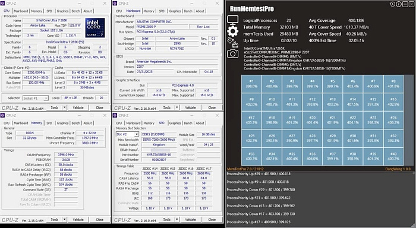
Task: Click the Name field Intel Core Ultra 7 265K
Action: pos(52,20)
